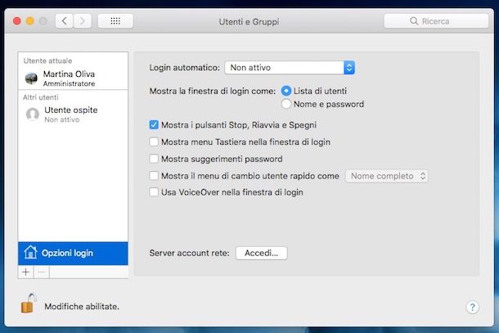This screenshot has height=333, width=499.
Task: Uncheck Mostra i pulsanti Stop, Riavvia e Spegni
Action: (154, 125)
